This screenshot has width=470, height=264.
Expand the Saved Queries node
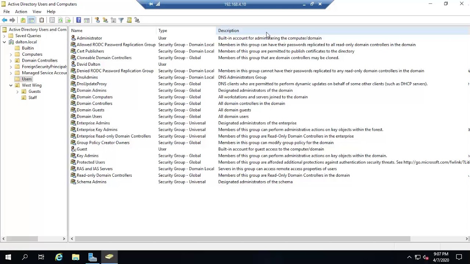point(4,36)
